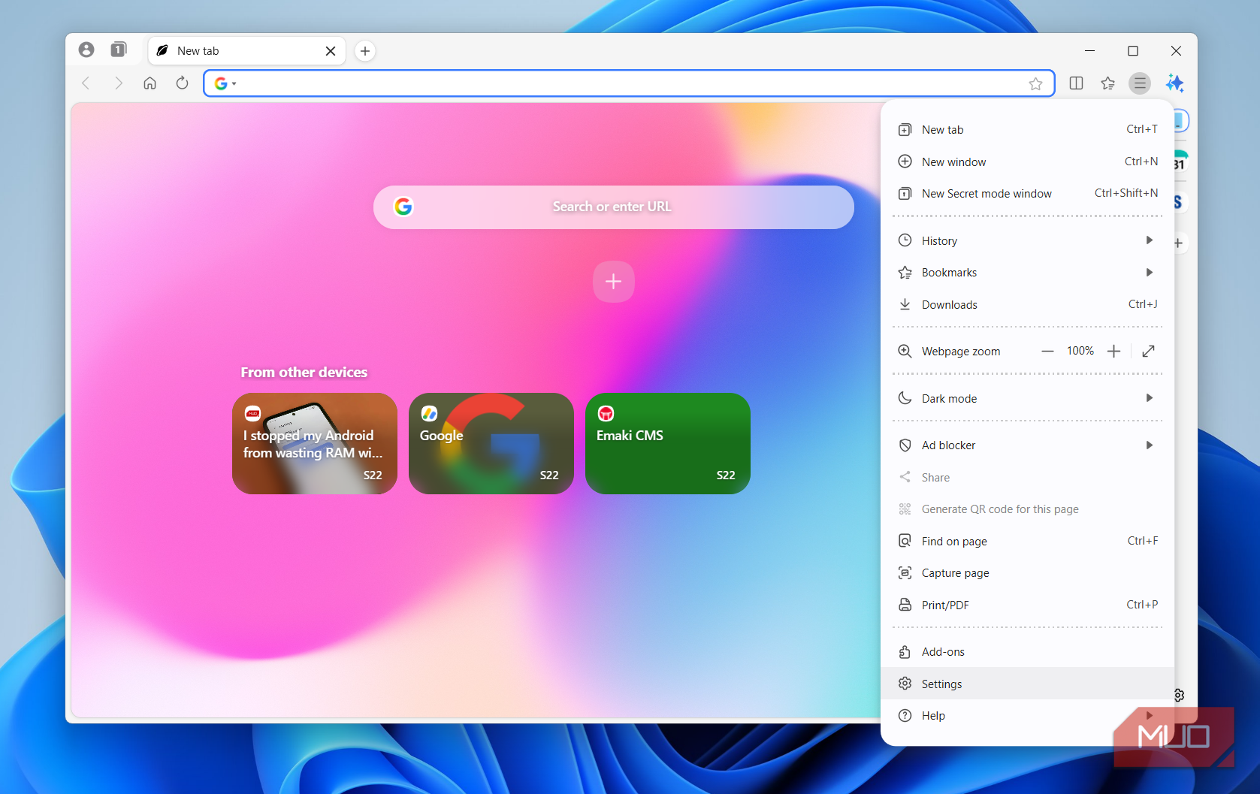1260x794 pixels.
Task: Open the bookmarks list toolbar icon
Action: click(x=1108, y=83)
